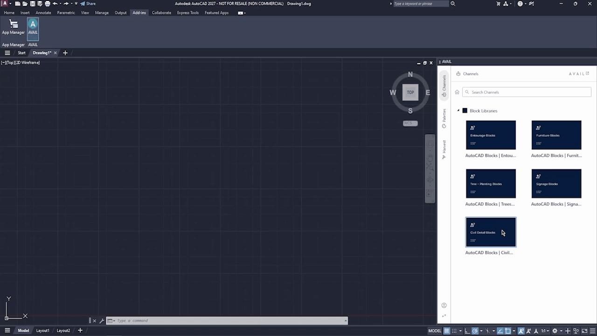Click the TOP face of the ViewCube

(x=410, y=92)
